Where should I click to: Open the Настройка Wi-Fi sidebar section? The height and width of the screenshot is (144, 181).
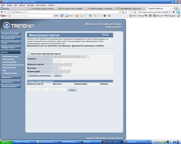click(11, 38)
